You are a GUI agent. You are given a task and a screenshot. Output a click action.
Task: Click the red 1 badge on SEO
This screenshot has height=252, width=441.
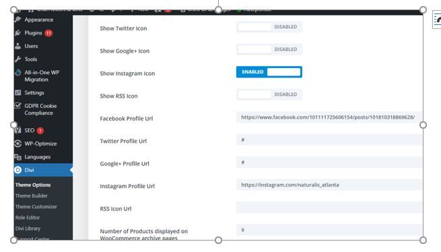[x=40, y=130]
